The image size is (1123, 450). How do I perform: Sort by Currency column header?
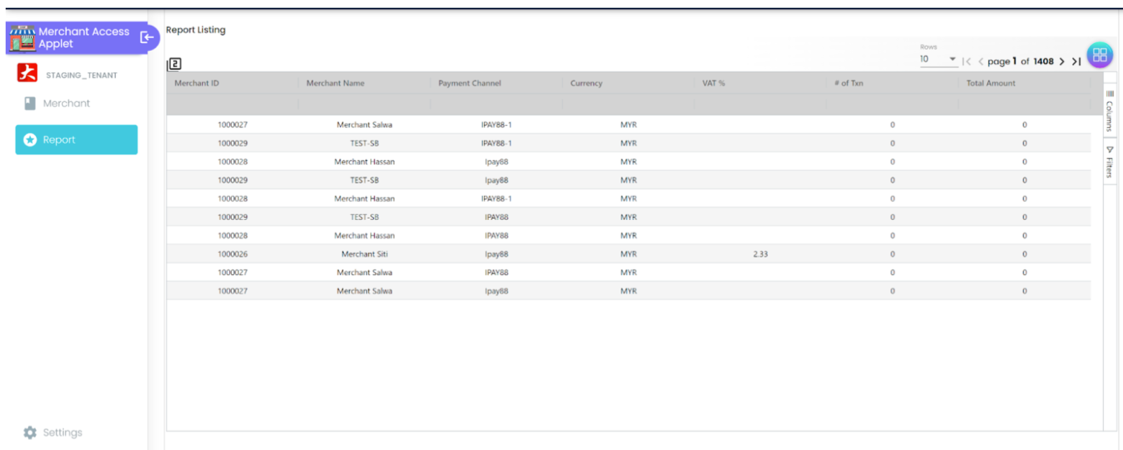(628, 83)
